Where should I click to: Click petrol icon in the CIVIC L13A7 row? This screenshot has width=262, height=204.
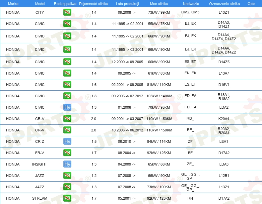coord(67,73)
